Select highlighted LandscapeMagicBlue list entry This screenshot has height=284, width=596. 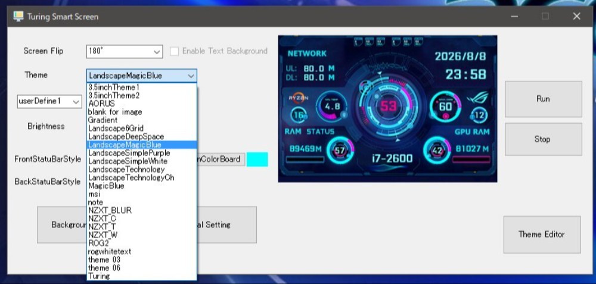click(x=141, y=145)
